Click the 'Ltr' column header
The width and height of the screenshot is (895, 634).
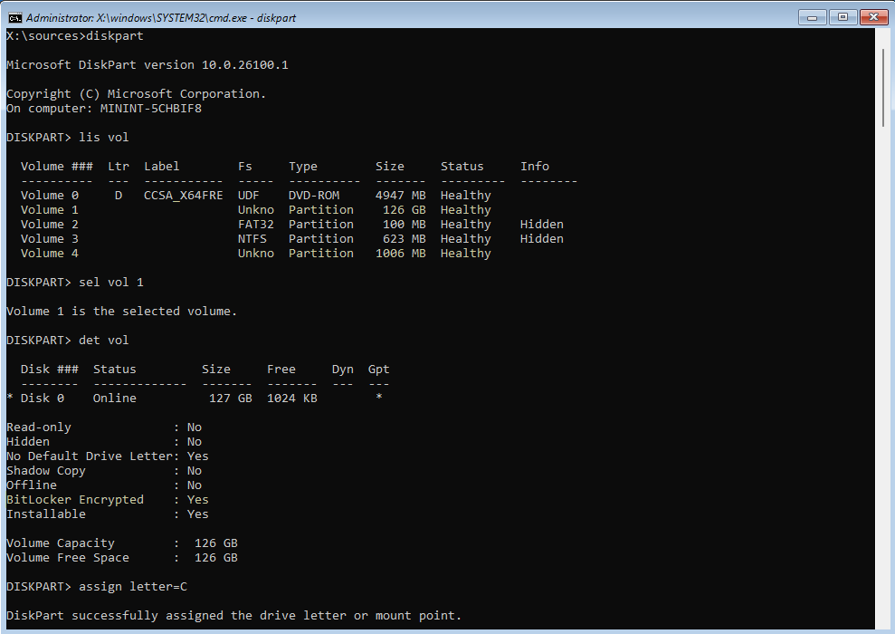pos(119,167)
